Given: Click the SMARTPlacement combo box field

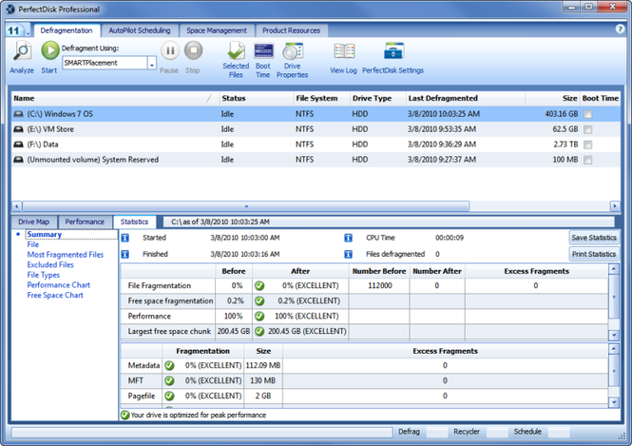Looking at the screenshot, I should 105,64.
